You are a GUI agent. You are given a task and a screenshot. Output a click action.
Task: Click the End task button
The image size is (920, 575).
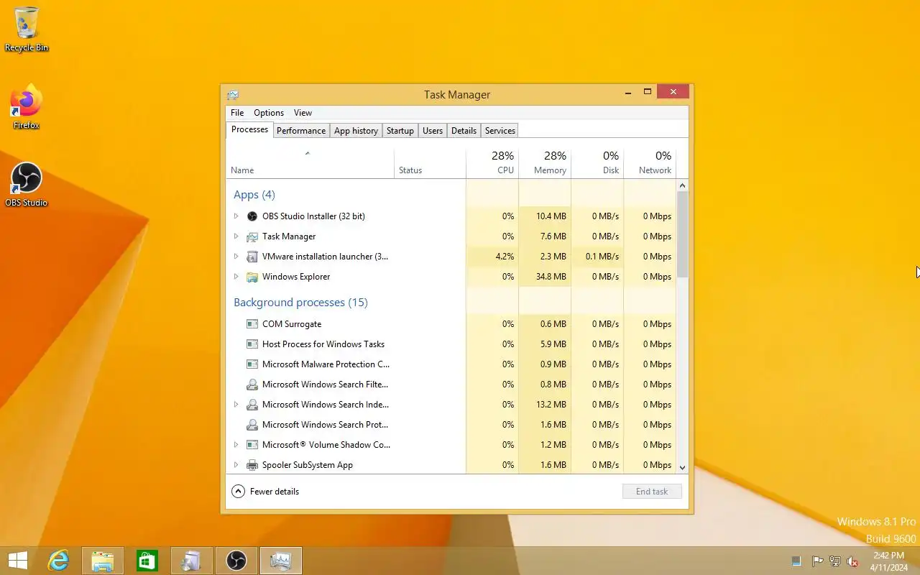coord(652,492)
